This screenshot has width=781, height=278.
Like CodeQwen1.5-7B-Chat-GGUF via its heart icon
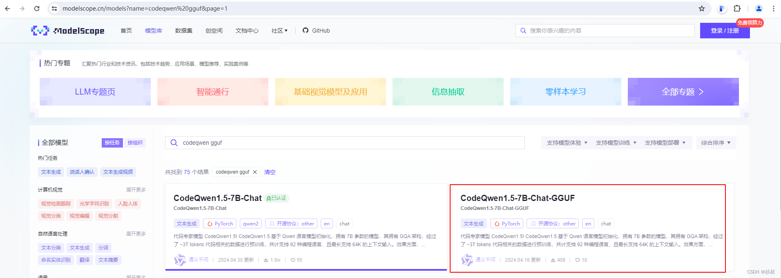[x=578, y=260]
